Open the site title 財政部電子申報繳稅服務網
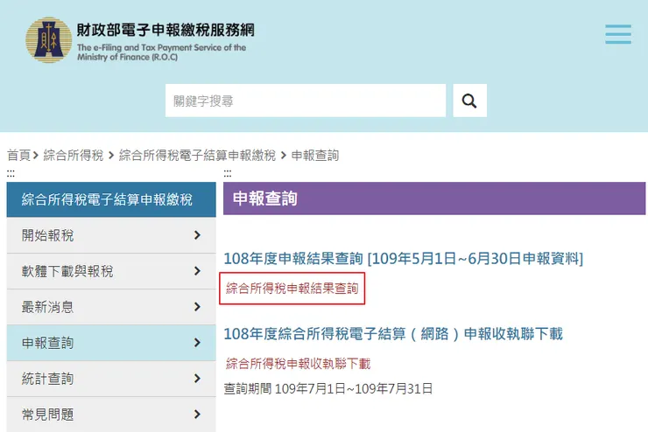This screenshot has height=432, width=648. coord(166,30)
